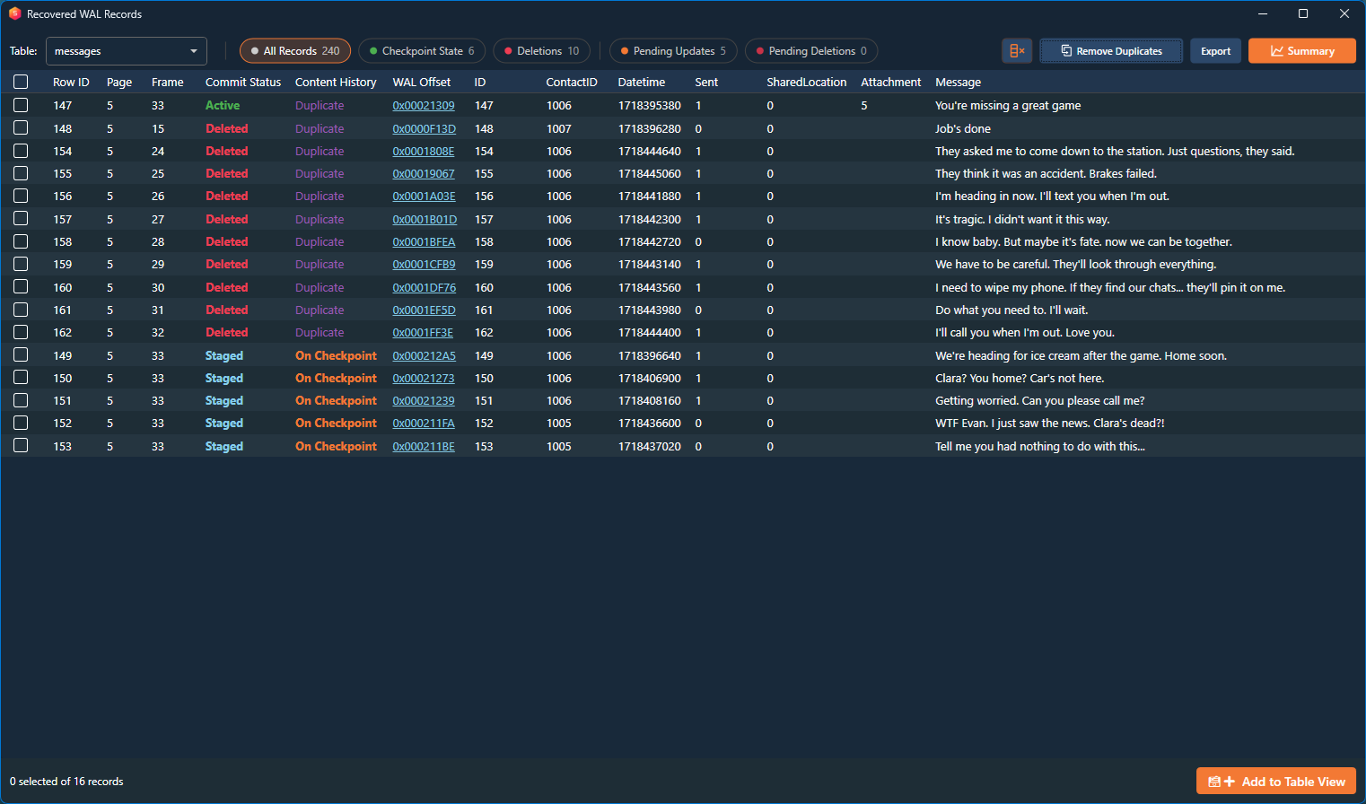Viewport: 1366px width, 804px height.
Task: Open WAL offset link 0x00021273
Action: 424,378
